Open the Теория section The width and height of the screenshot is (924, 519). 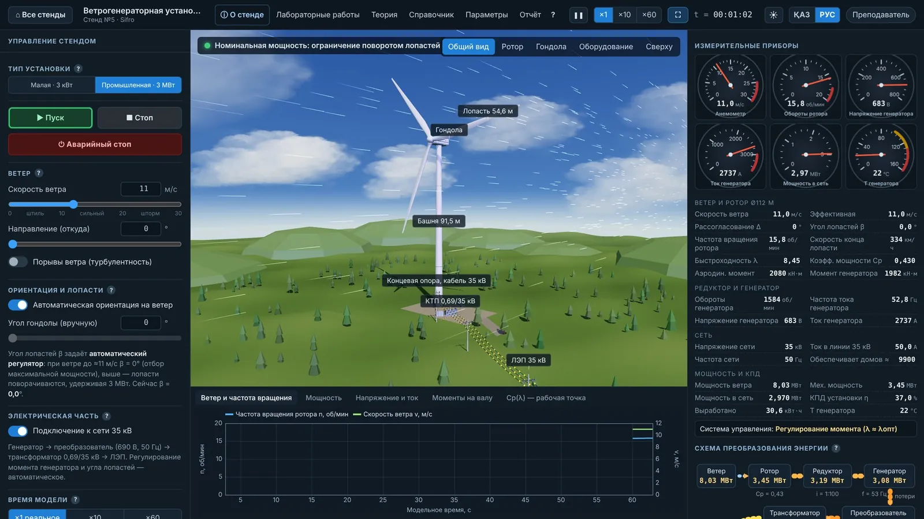384,15
